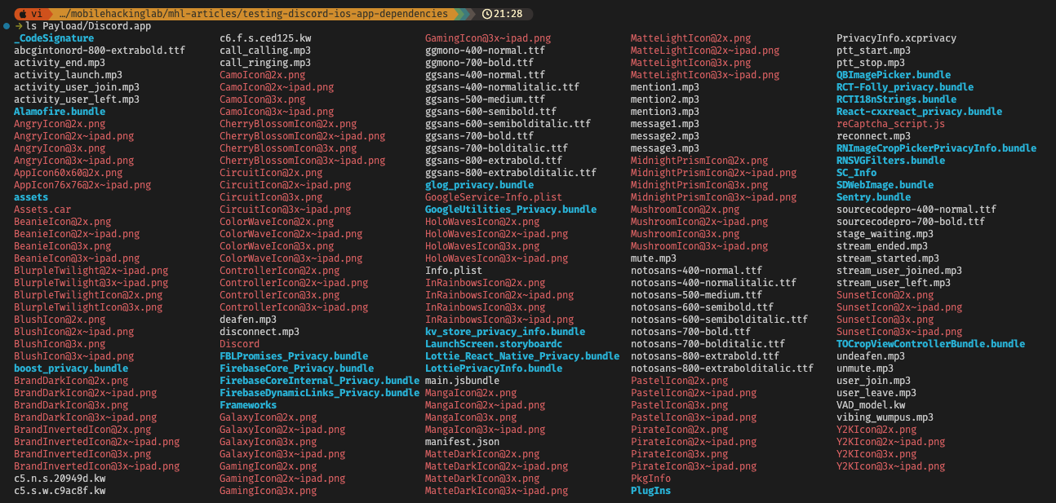The width and height of the screenshot is (1056, 503).
Task: Select the glog_privacy.bundle entry
Action: (x=480, y=185)
